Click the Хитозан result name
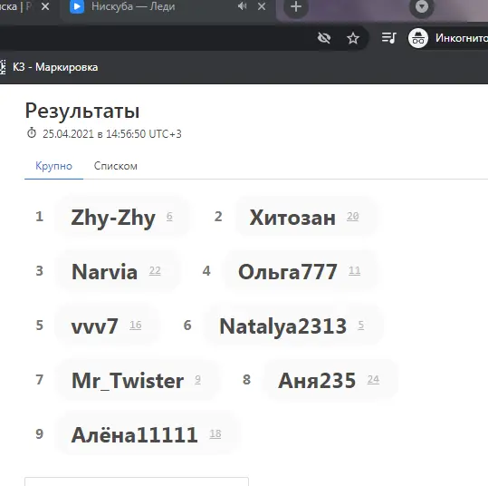This screenshot has width=488, height=486. click(x=292, y=218)
